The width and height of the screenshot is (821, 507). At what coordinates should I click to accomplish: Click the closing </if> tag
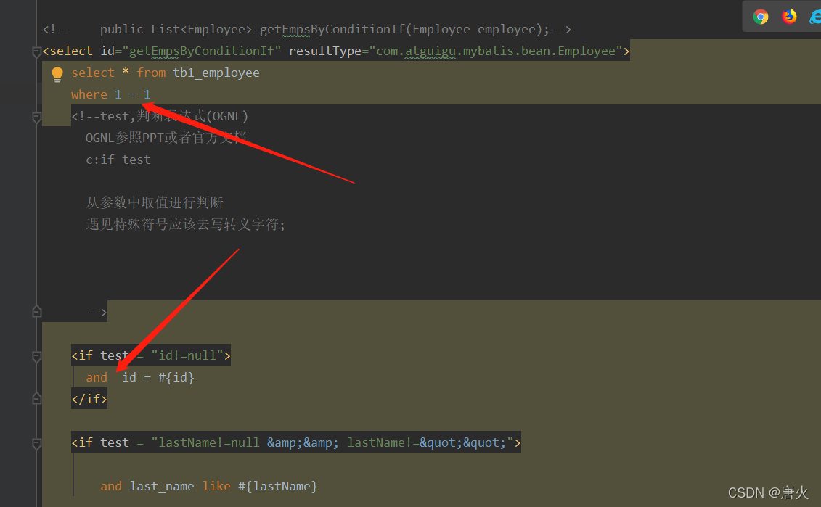pos(89,399)
